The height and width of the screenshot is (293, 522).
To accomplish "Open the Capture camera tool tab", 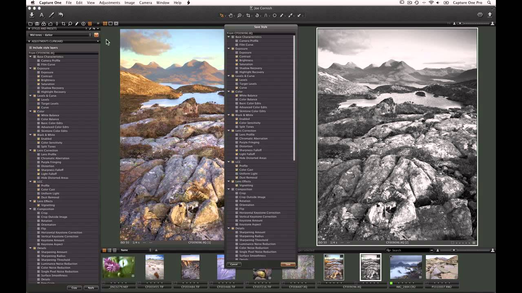I will point(37,24).
